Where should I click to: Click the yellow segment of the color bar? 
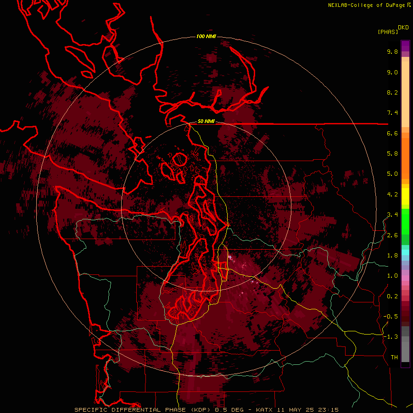coord(405,196)
